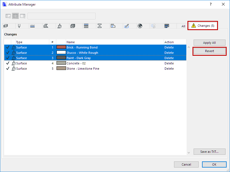Select the 'Stone - Limestone Fine' name
230x172 pixels.
click(83, 69)
